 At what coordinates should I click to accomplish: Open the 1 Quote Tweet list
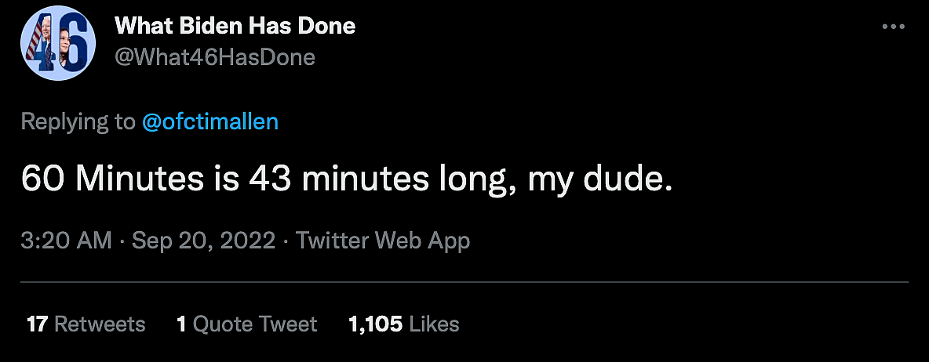(247, 324)
